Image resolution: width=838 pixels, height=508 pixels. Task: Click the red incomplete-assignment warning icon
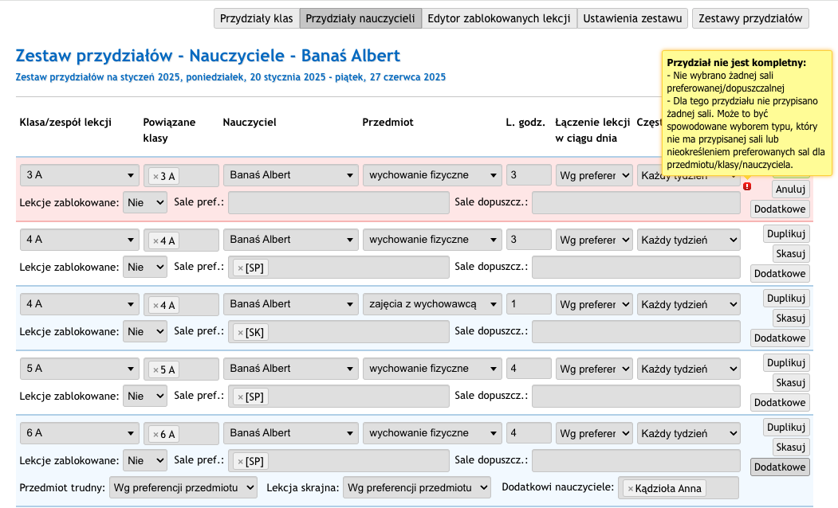pos(747,186)
